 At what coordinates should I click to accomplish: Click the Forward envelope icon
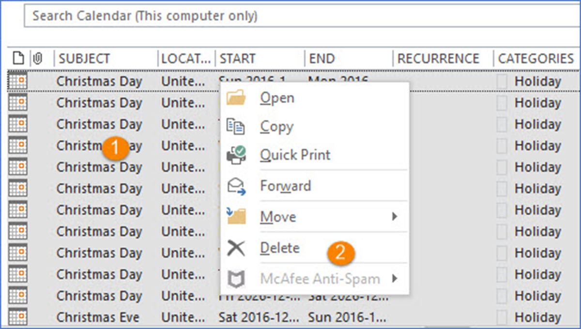coord(236,186)
